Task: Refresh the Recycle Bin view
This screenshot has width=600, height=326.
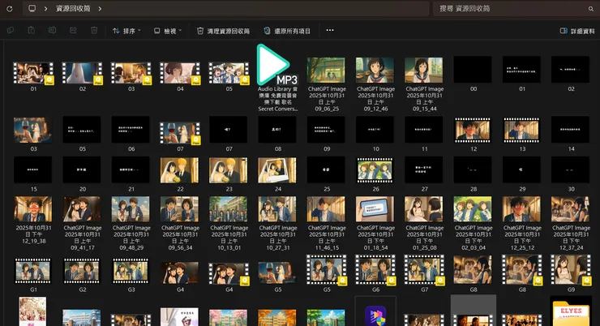Action: tap(10, 8)
